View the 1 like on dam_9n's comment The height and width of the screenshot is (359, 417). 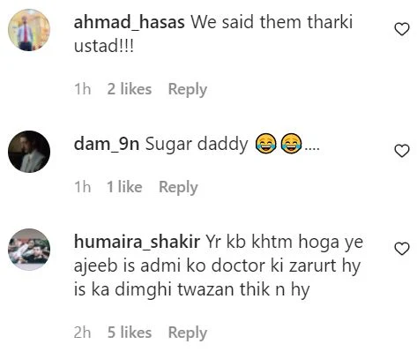coord(124,187)
